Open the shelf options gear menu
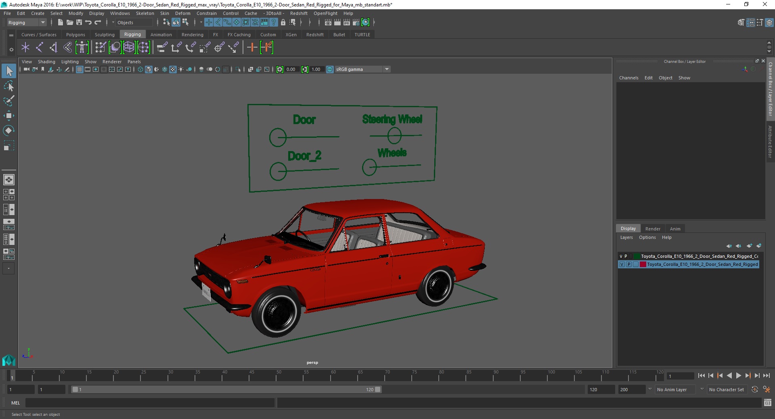The image size is (775, 419). pyautogui.click(x=11, y=50)
